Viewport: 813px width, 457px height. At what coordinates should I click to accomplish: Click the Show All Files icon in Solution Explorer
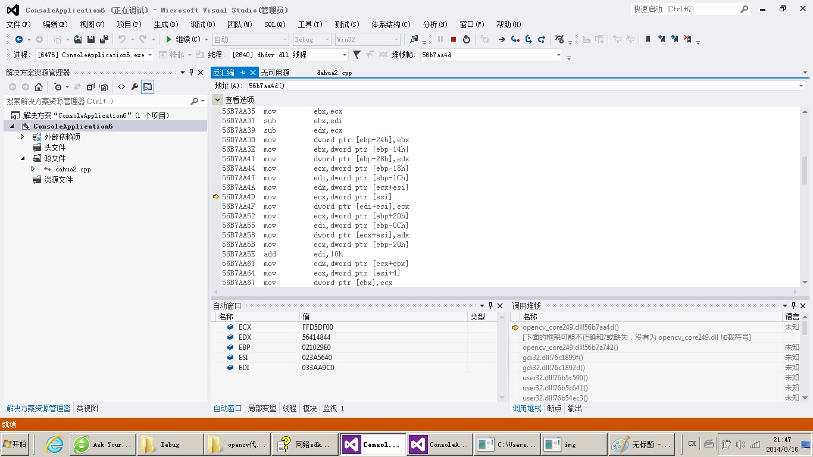[x=104, y=87]
